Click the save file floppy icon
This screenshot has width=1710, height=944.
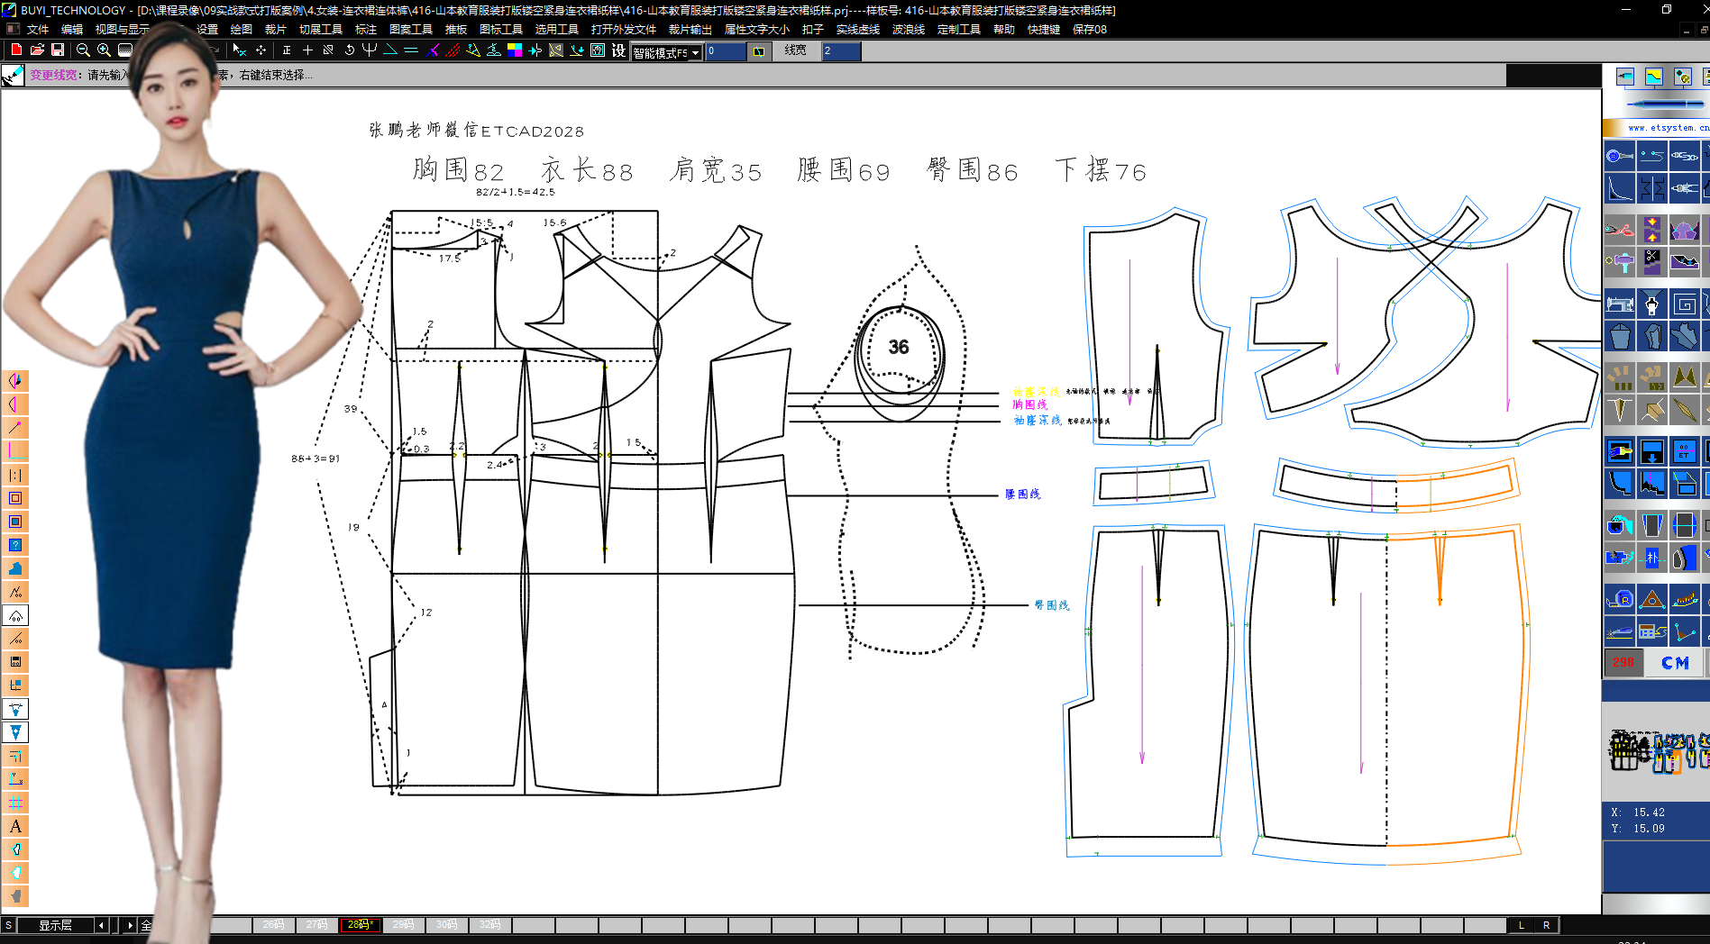click(58, 50)
